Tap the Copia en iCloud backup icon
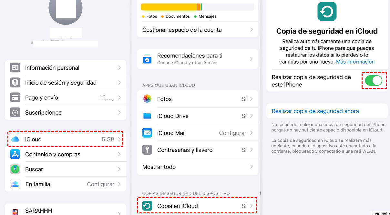The height and width of the screenshot is (215, 390). pyautogui.click(x=147, y=206)
